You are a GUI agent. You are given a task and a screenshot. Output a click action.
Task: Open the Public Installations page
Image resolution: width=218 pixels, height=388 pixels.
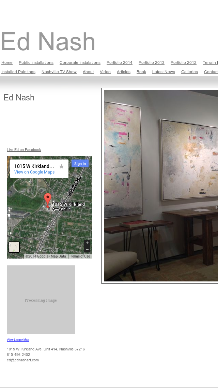36,63
